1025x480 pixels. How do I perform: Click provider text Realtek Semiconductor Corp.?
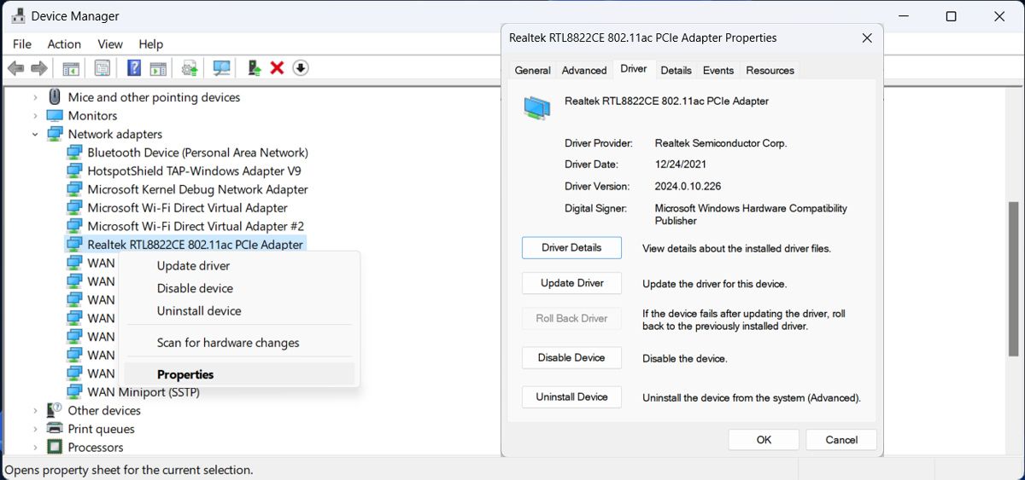click(x=721, y=144)
